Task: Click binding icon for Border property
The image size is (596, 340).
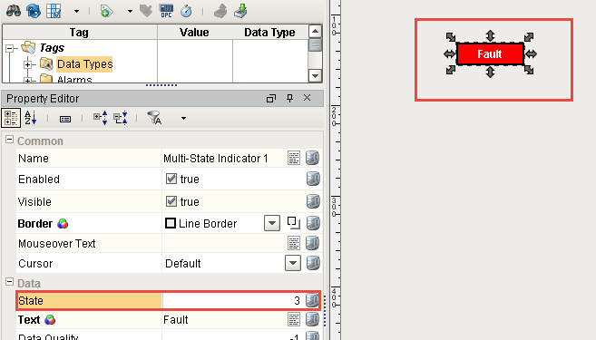Action: [313, 223]
